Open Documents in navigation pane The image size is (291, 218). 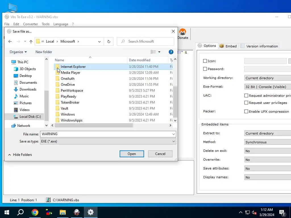[x=28, y=83]
